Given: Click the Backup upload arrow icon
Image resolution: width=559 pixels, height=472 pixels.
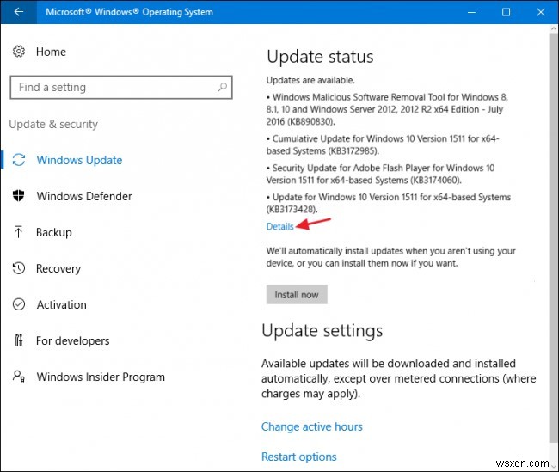Looking at the screenshot, I should [19, 232].
